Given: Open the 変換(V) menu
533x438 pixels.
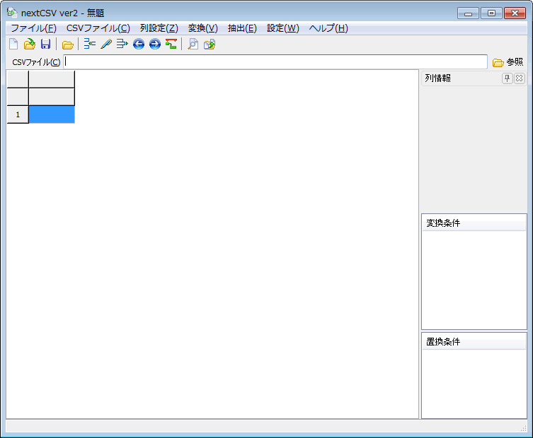Looking at the screenshot, I should (x=202, y=28).
